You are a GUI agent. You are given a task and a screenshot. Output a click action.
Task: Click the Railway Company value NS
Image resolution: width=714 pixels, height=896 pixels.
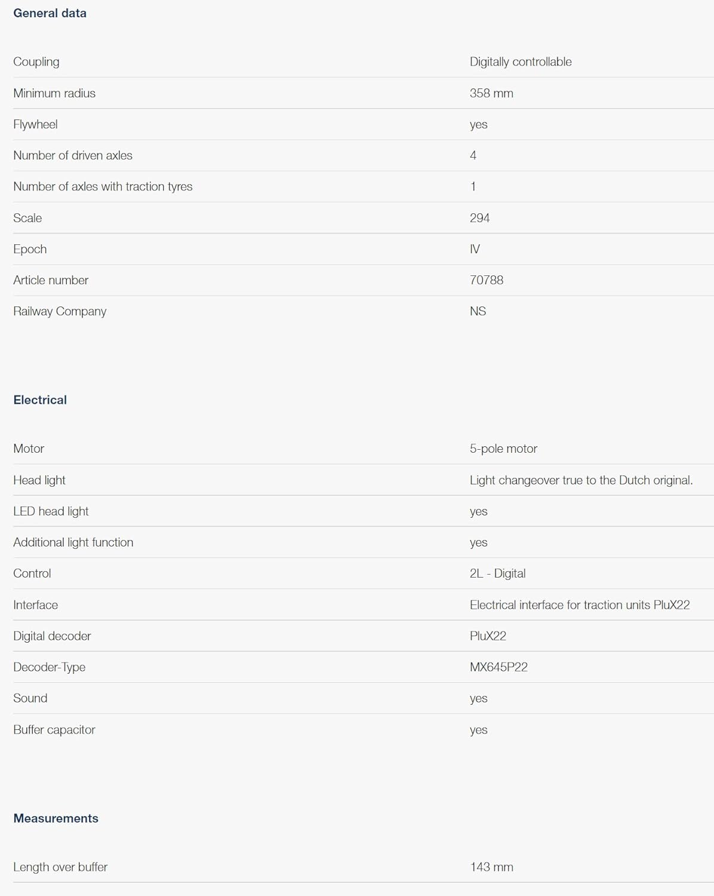(478, 311)
